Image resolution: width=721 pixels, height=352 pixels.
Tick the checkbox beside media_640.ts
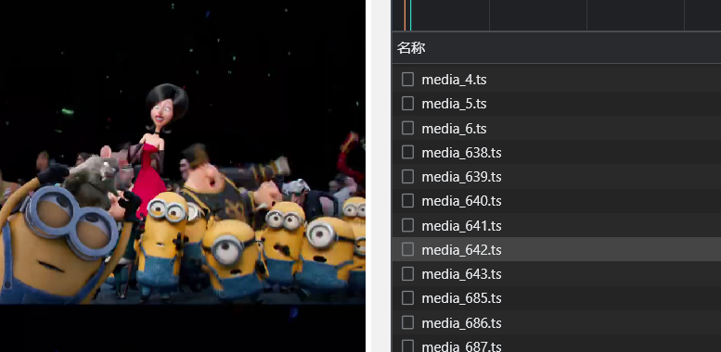407,201
